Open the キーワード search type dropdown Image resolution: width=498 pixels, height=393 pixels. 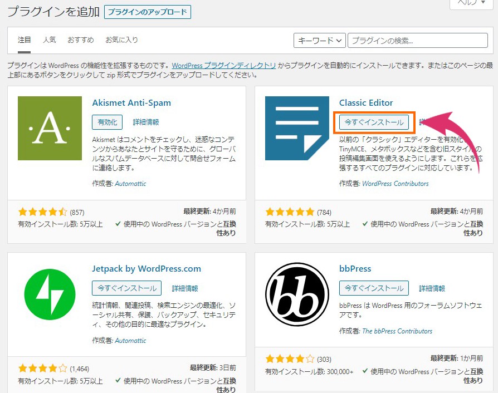(320, 41)
